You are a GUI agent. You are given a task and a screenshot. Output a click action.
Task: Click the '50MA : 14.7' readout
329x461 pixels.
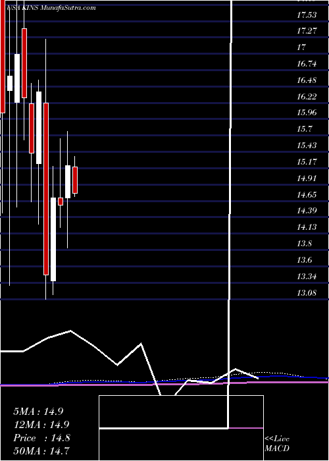point(41,451)
